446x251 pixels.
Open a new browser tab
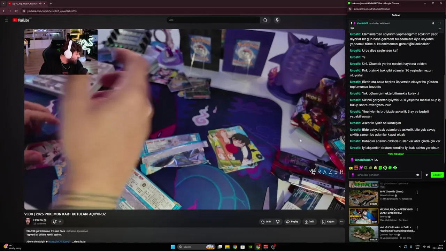pyautogui.click(x=51, y=3)
